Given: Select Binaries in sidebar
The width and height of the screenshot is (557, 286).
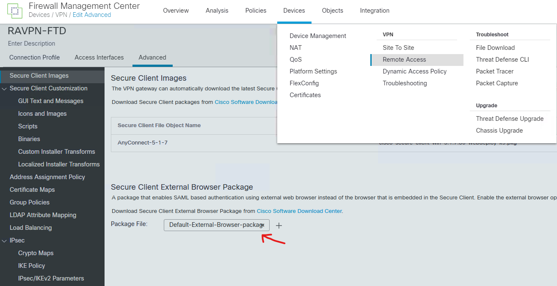Looking at the screenshot, I should [29, 139].
